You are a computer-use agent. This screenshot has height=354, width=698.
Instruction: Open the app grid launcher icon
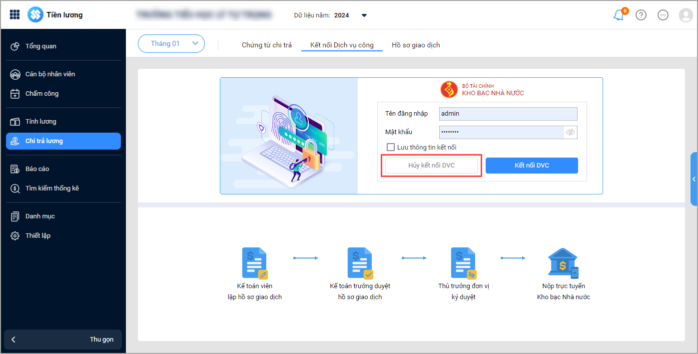15,15
